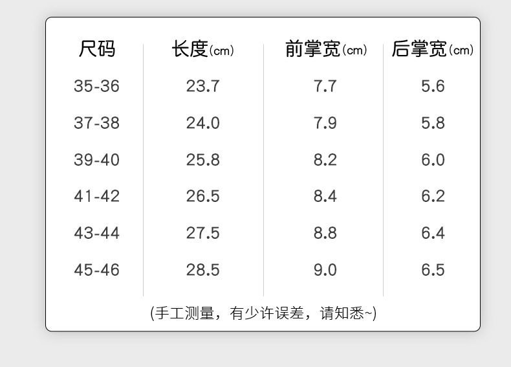Screen dimensions: 511x367
Task: Select the 37-38 size row label
Action: pyautogui.click(x=97, y=123)
